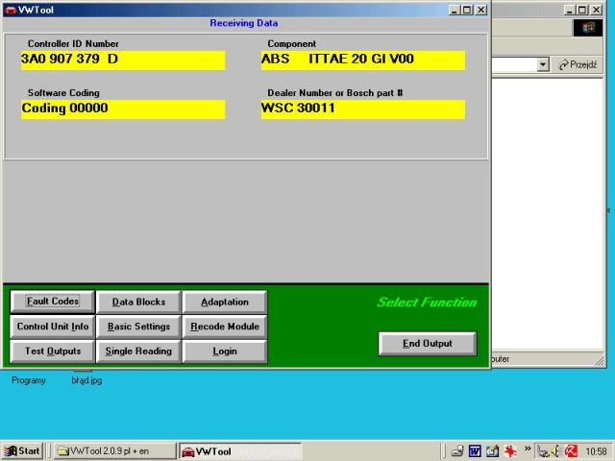Maximize the background browser window

pos(583,10)
